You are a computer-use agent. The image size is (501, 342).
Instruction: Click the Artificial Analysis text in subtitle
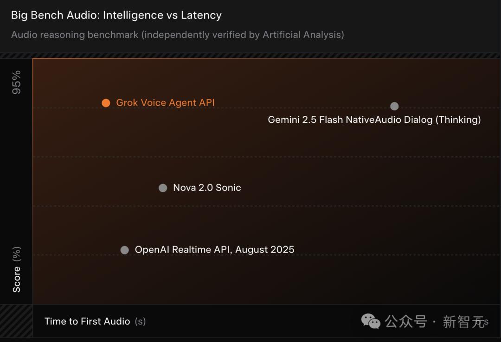(302, 34)
